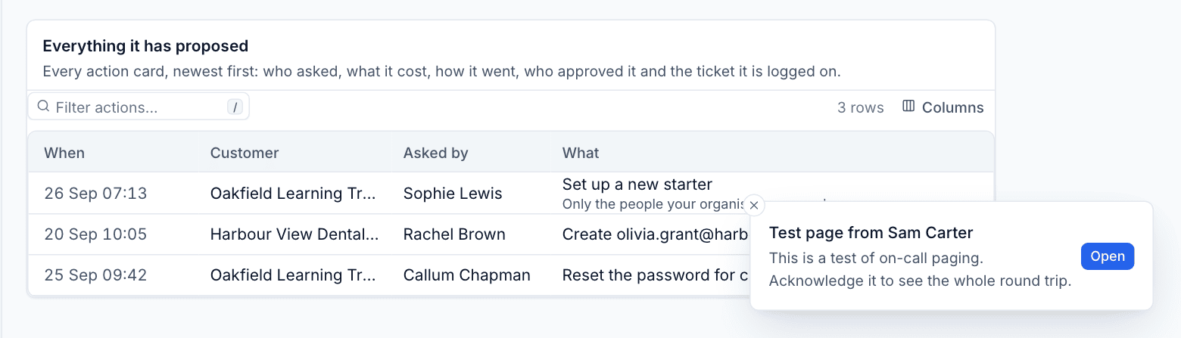1181x338 pixels.
Task: Sort by the When column header
Action: tap(64, 153)
